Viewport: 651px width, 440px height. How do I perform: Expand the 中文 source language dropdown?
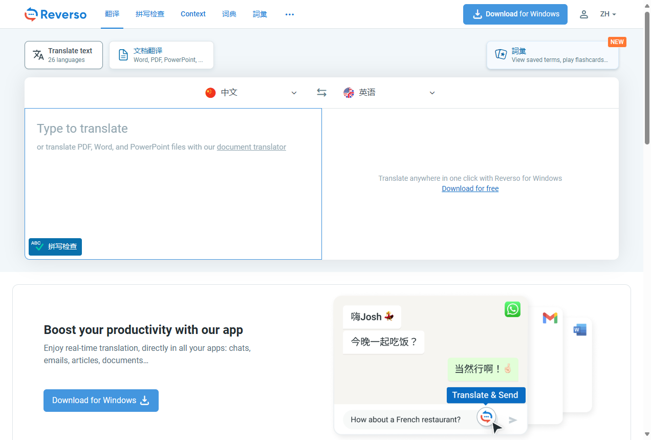(x=294, y=93)
